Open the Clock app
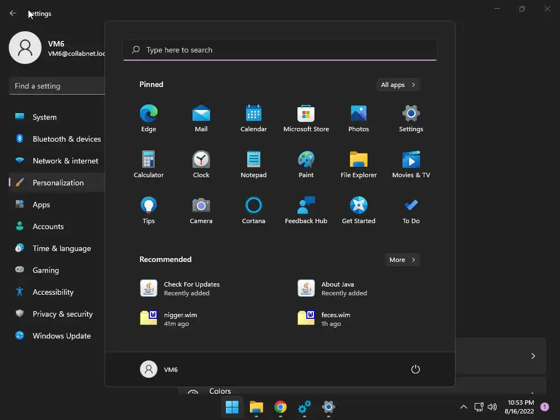The image size is (560, 420). point(201,164)
